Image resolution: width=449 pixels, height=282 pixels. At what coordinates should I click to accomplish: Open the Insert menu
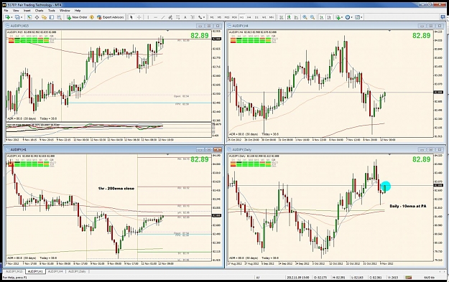coord(27,11)
